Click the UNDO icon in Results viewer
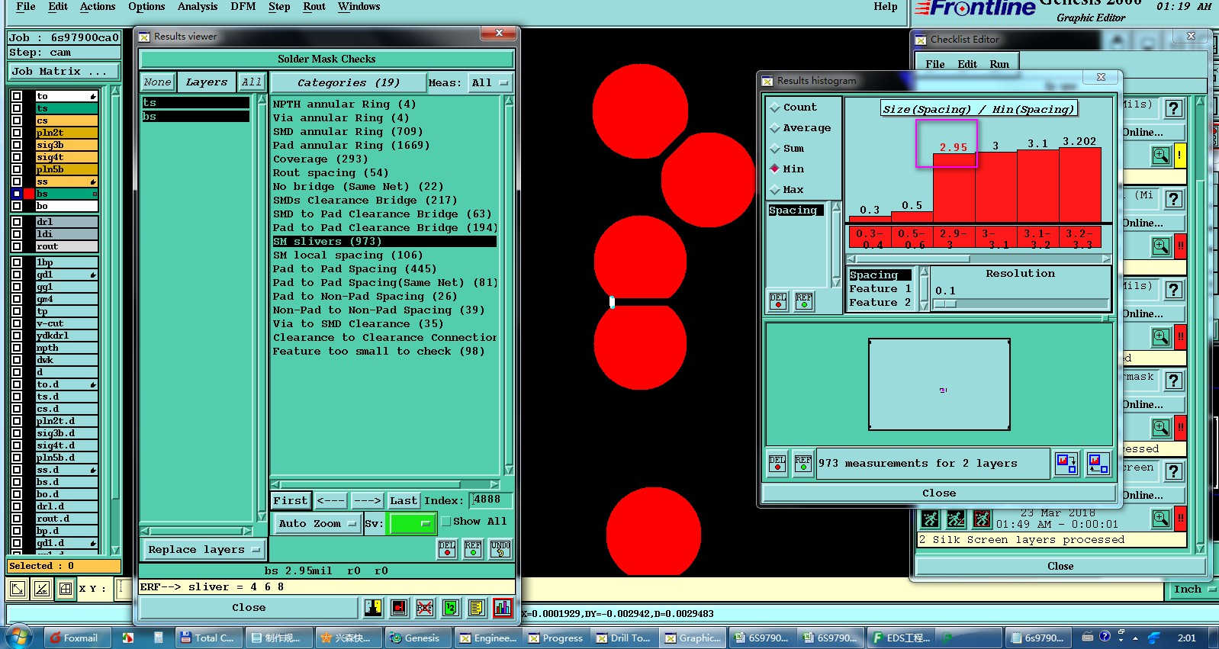 point(500,548)
